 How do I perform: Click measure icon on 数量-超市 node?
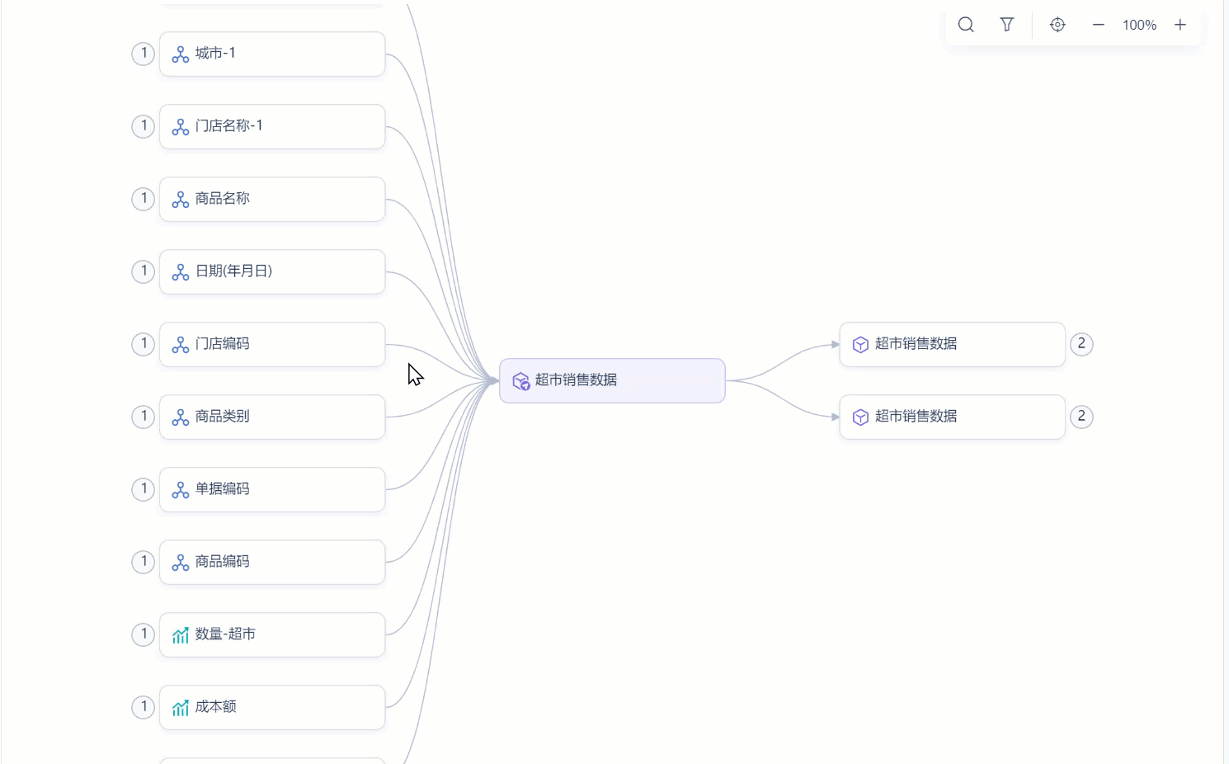180,635
